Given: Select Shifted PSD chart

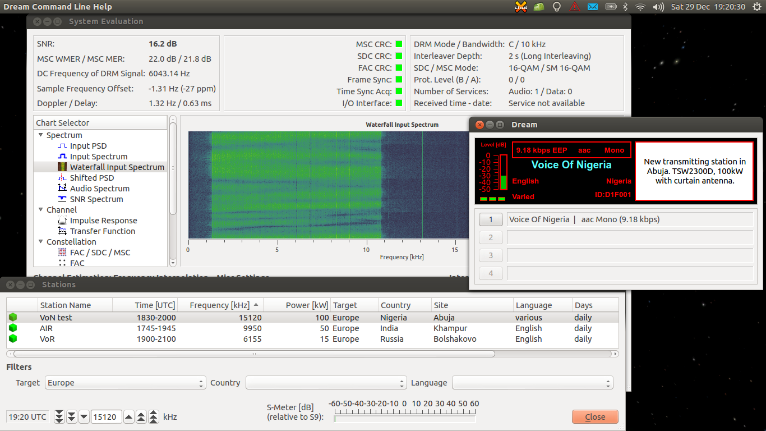Looking at the screenshot, I should point(91,178).
